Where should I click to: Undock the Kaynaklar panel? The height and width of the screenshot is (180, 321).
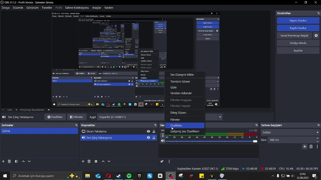point(155,125)
